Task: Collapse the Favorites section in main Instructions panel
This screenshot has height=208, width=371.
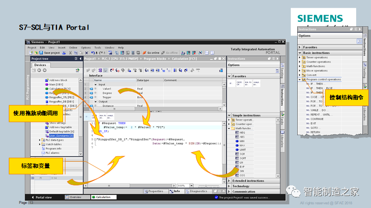Action: click(229, 76)
